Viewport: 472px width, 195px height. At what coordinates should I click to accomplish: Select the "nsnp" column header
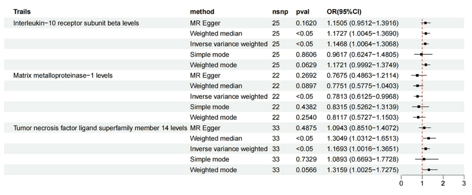pyautogui.click(x=280, y=11)
